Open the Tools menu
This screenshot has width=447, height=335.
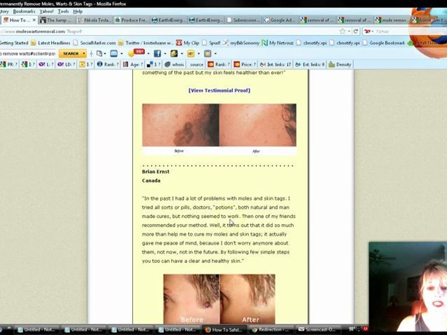(63, 11)
